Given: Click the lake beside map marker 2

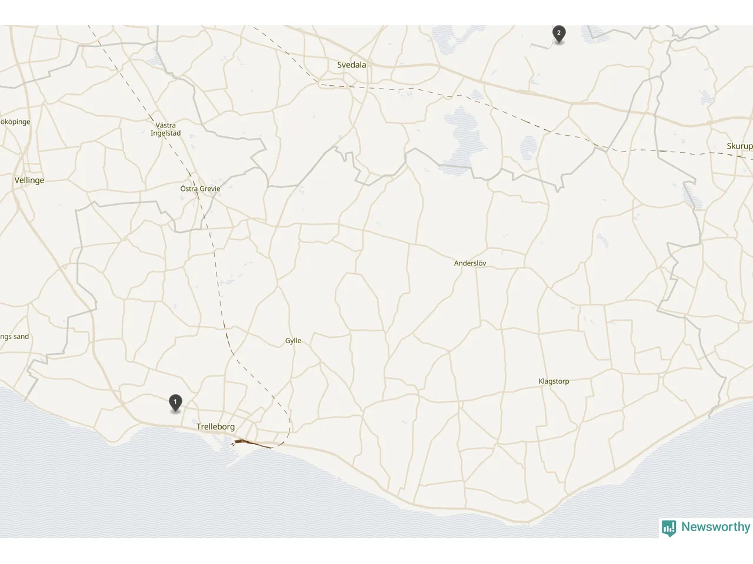Looking at the screenshot, I should click(595, 34).
